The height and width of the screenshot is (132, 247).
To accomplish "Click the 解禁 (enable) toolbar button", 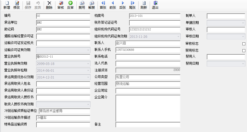I will coord(92,5).
